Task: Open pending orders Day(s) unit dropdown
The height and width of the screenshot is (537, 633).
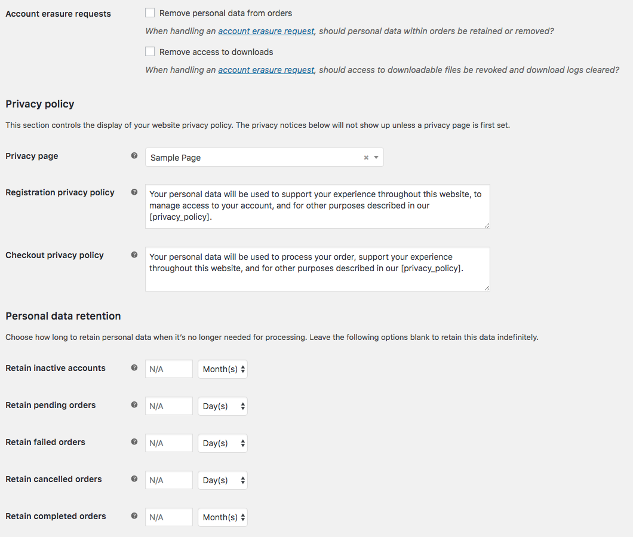Action: pos(223,406)
